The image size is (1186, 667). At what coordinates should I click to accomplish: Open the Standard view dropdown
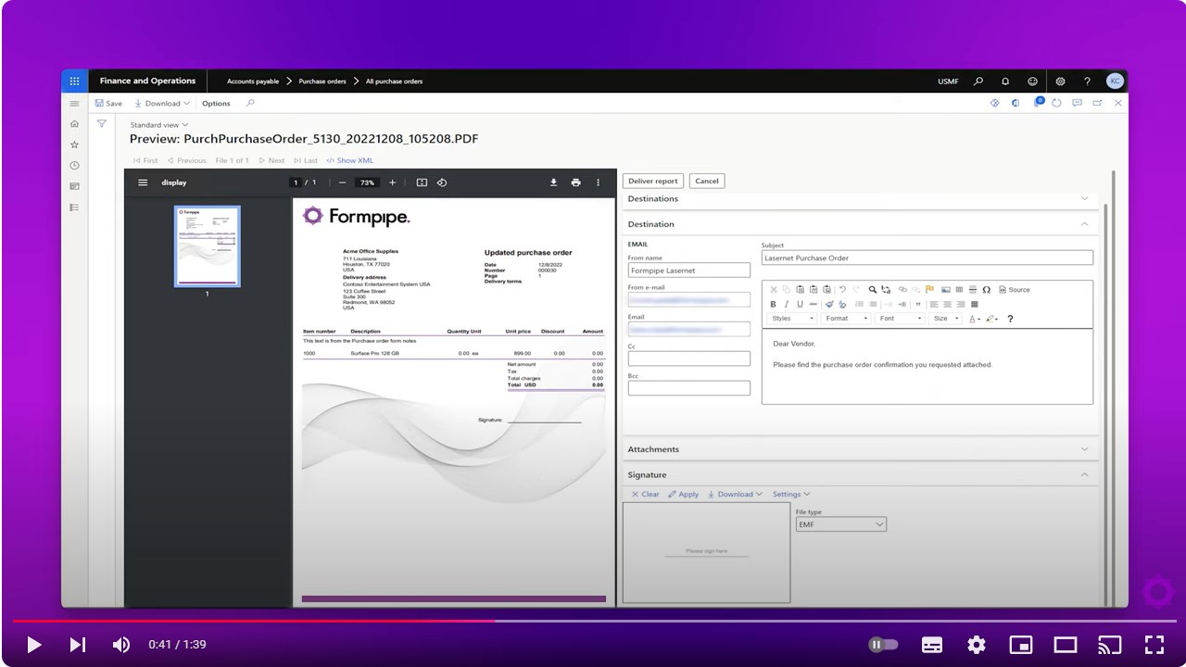click(159, 125)
